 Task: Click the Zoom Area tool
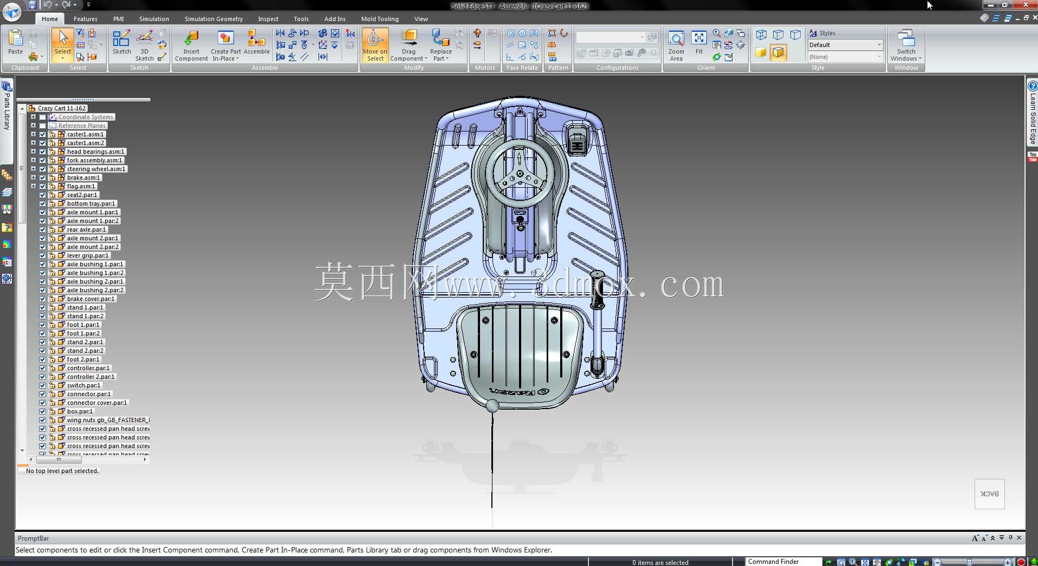(x=676, y=45)
